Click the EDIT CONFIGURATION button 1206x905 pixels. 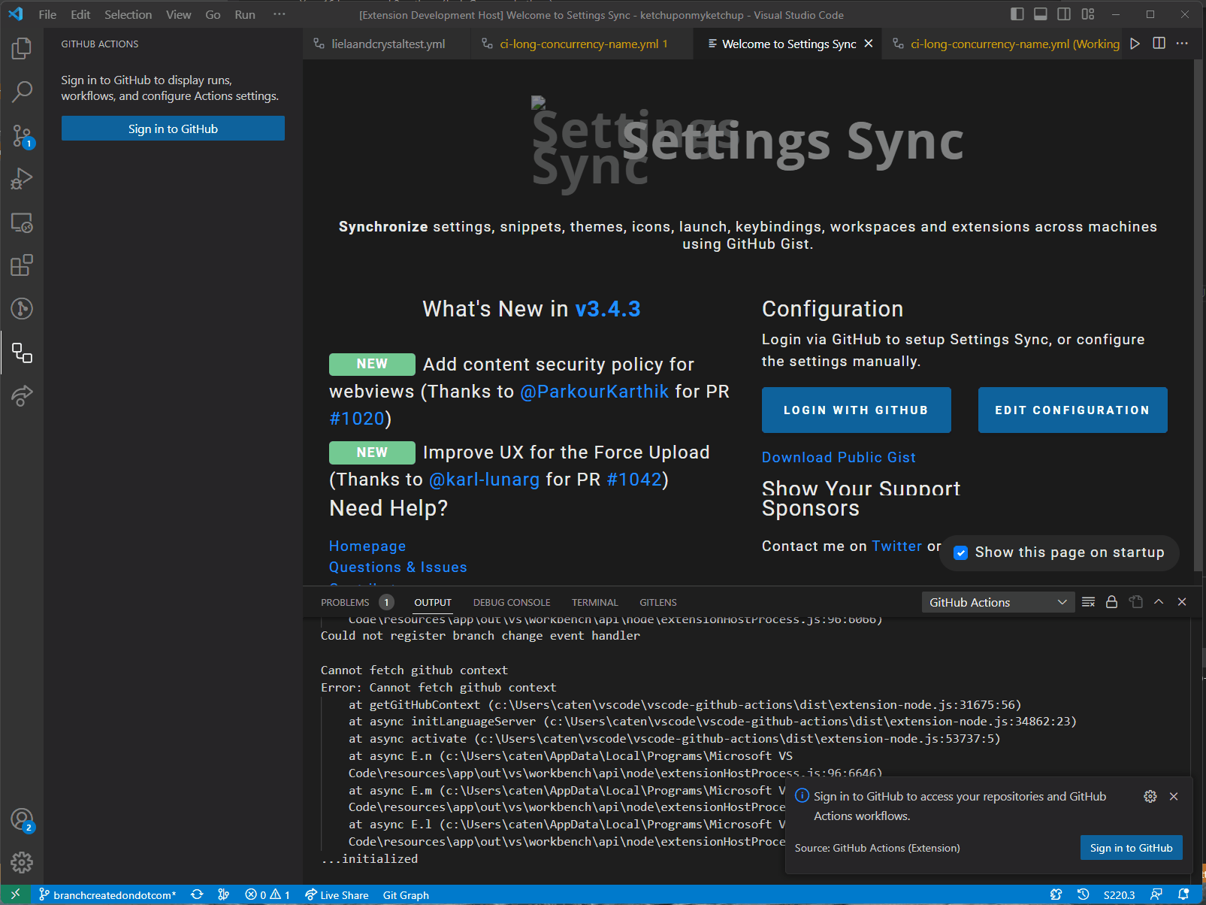point(1072,410)
